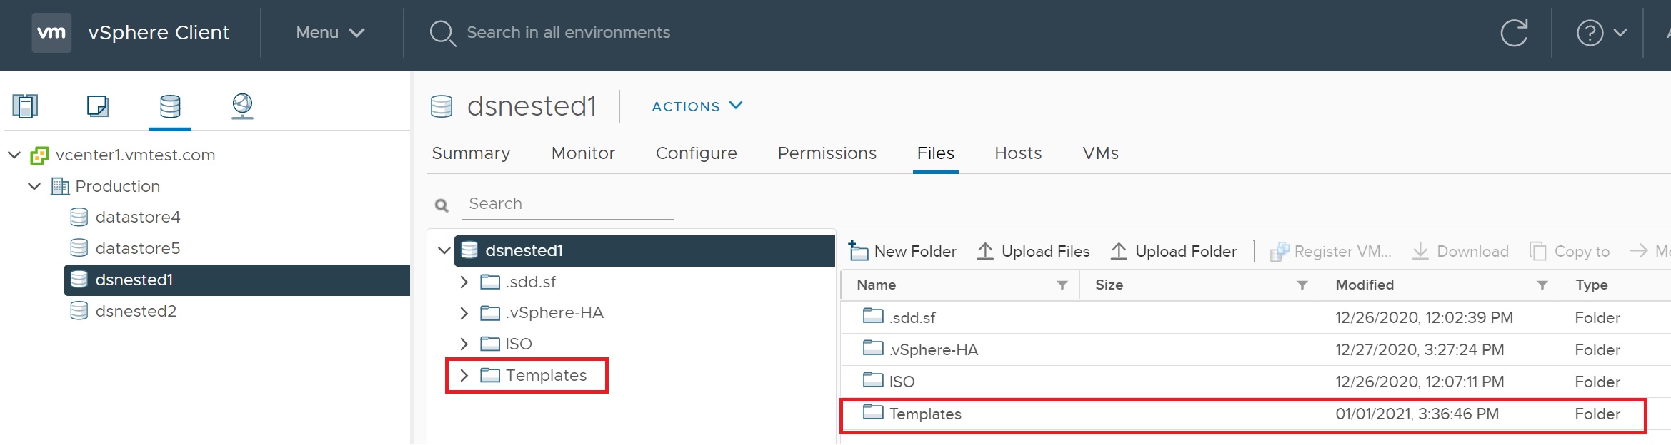The height and width of the screenshot is (445, 1671).
Task: Switch to VMs and Templates inventory icon
Action: (x=97, y=106)
